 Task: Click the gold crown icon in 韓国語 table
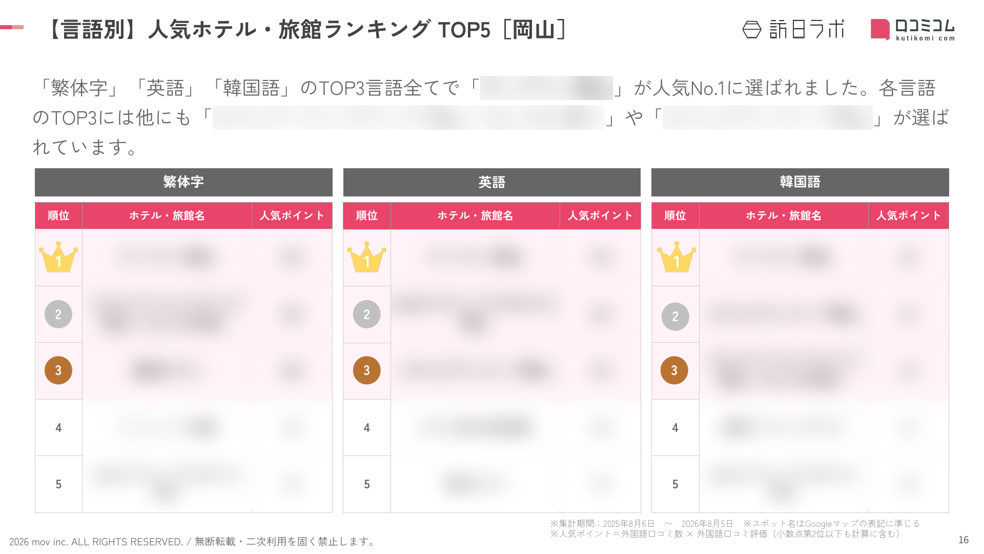click(x=676, y=257)
